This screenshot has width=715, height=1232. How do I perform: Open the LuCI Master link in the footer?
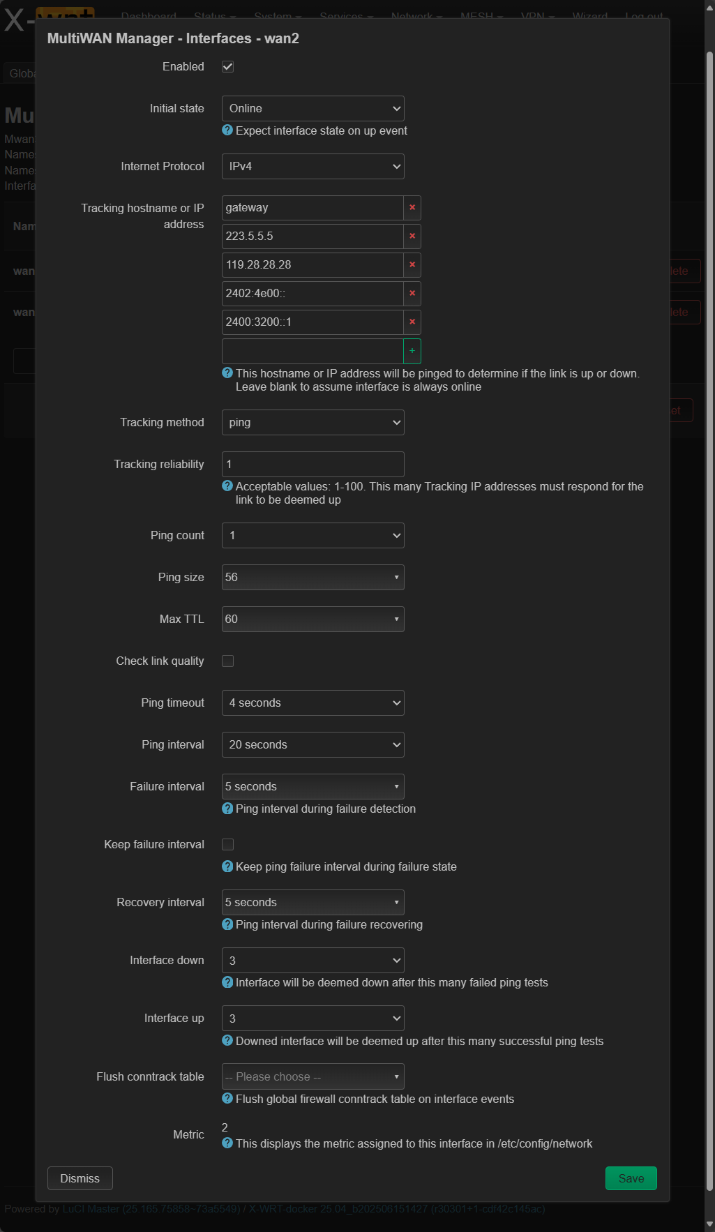click(151, 1209)
